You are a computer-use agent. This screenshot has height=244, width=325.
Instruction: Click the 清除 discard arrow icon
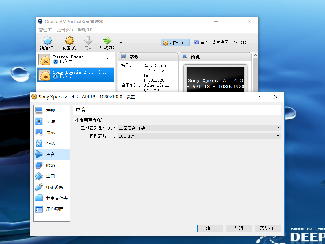pos(88,41)
